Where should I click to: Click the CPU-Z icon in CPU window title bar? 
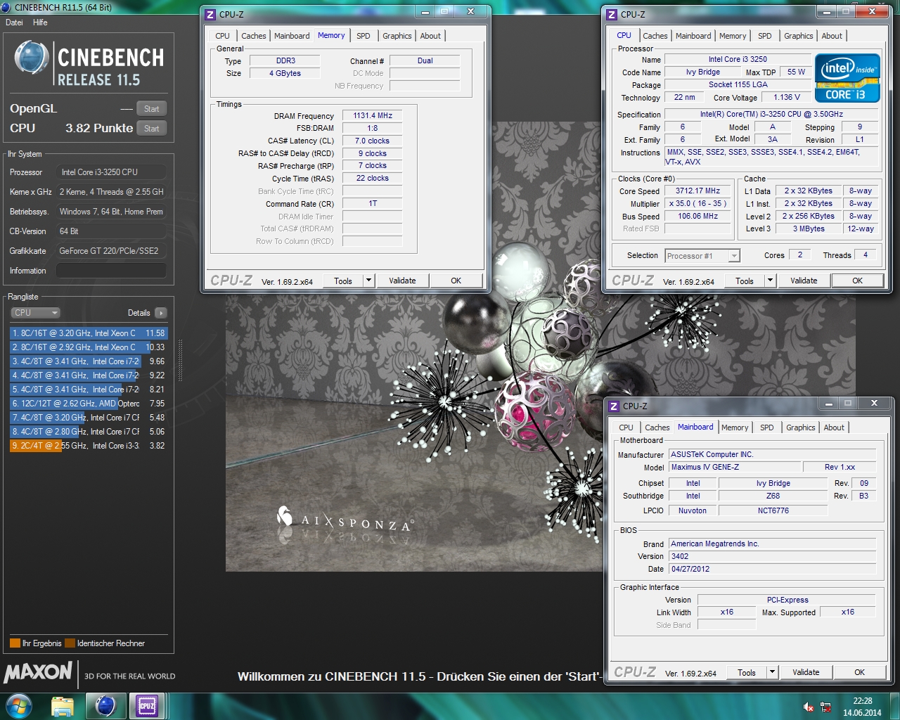point(612,14)
